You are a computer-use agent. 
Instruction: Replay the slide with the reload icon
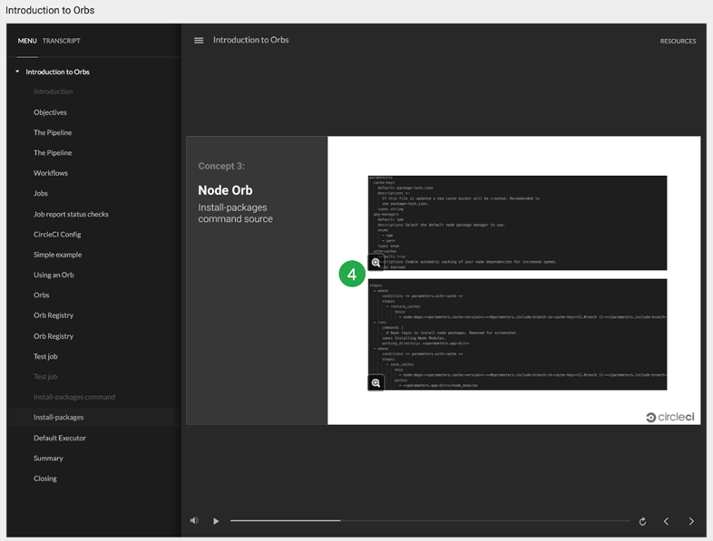coord(642,521)
